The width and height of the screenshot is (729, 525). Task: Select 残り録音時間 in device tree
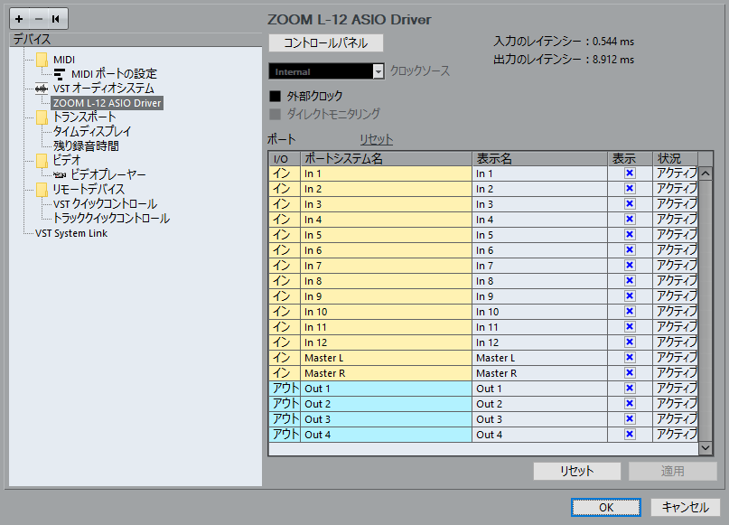86,146
